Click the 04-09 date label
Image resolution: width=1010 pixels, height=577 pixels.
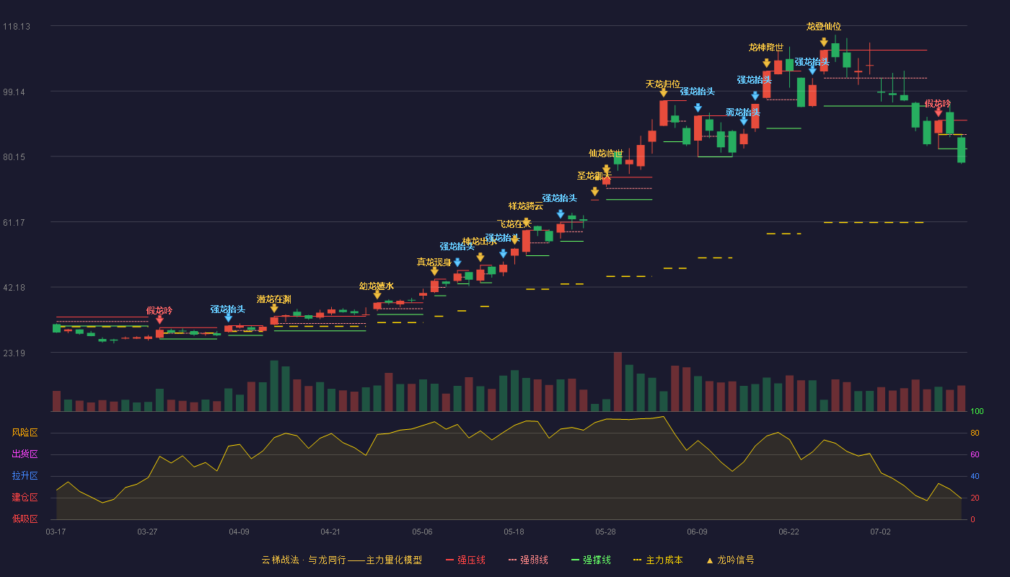239,532
